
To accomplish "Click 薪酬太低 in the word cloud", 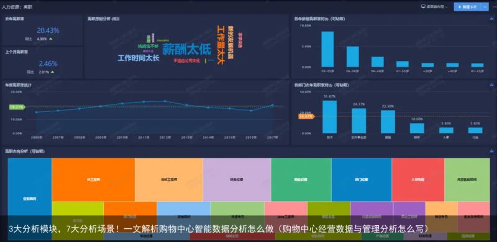I will coord(186,50).
